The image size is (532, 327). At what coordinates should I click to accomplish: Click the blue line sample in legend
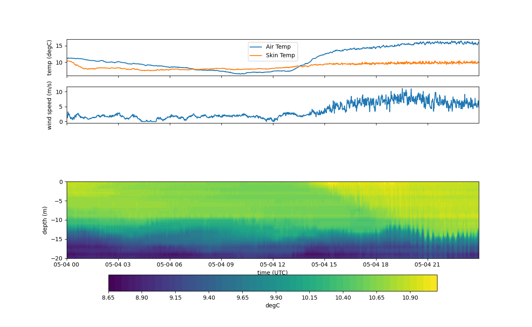click(x=256, y=47)
